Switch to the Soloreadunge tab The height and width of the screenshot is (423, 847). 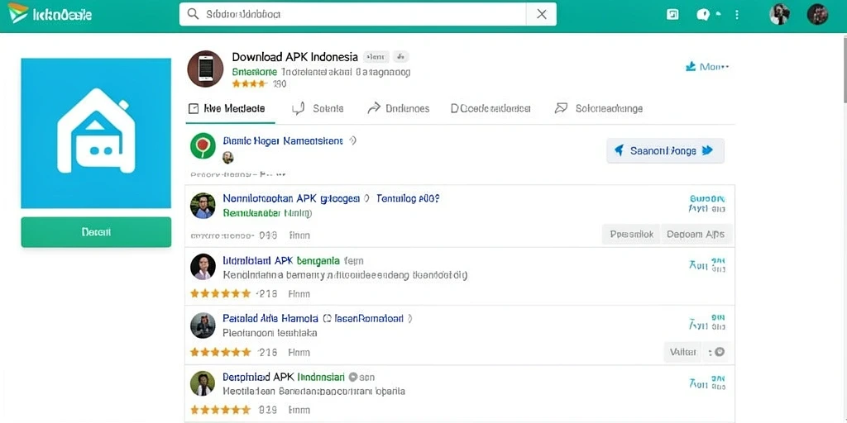click(599, 108)
